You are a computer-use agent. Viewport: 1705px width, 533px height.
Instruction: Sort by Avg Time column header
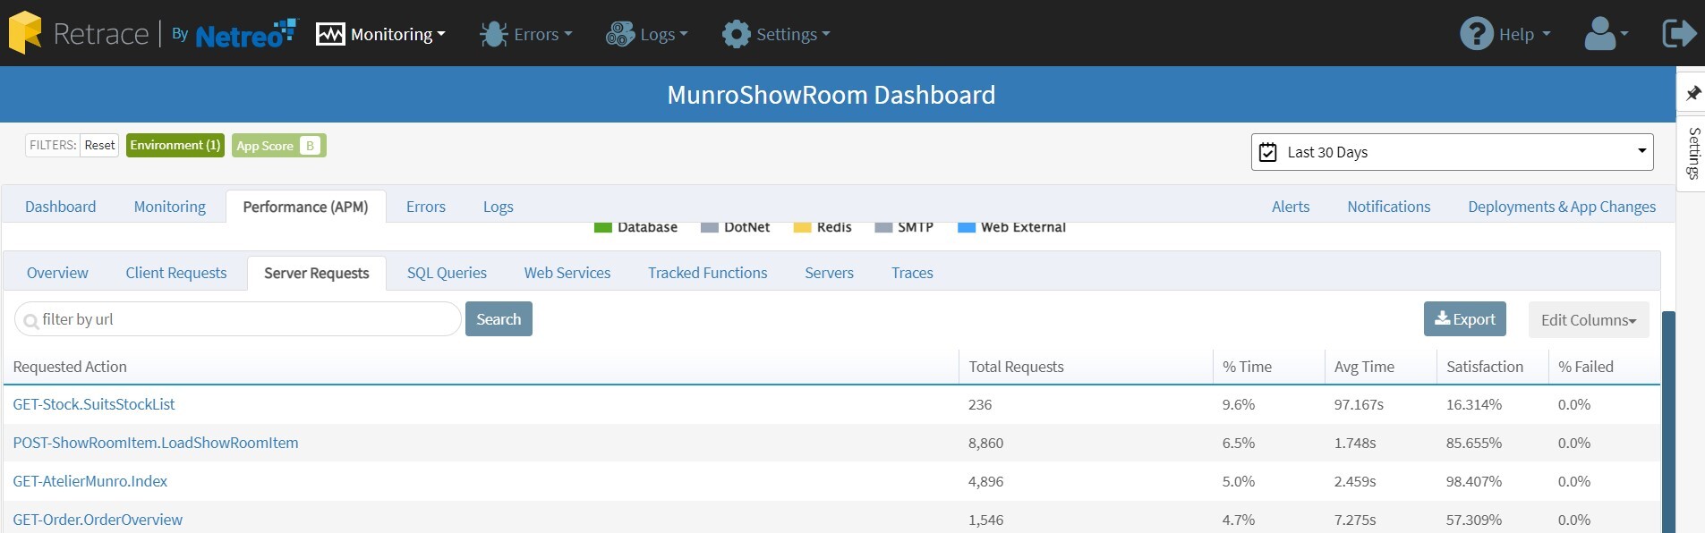[x=1364, y=367]
